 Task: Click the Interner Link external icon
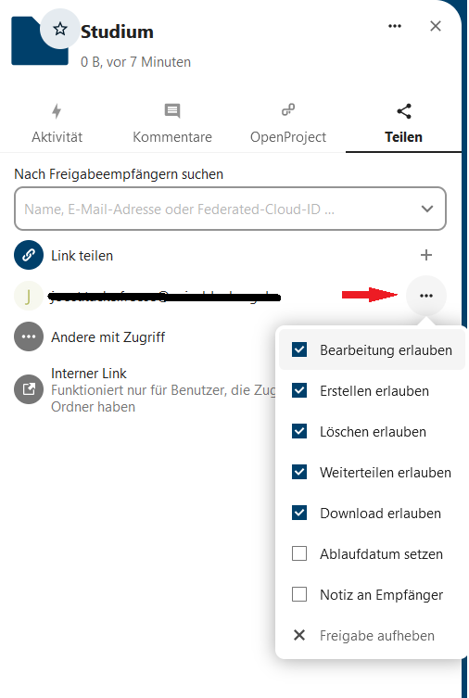pos(29,389)
